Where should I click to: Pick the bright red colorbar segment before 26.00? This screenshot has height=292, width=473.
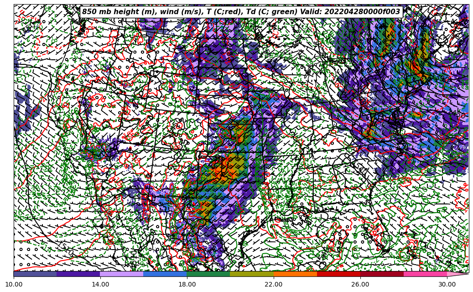[338, 274]
